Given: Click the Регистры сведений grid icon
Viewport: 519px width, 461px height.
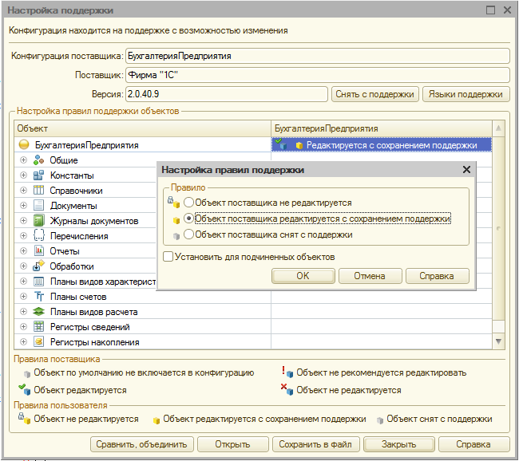Looking at the screenshot, I should (x=39, y=327).
